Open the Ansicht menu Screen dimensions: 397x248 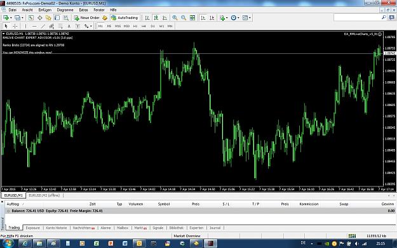[27, 10]
